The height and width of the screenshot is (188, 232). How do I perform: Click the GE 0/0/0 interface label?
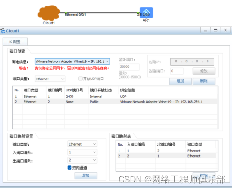pos(143,15)
